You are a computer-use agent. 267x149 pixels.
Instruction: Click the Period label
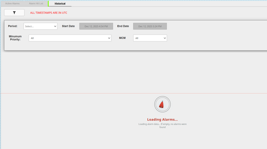click(13, 26)
